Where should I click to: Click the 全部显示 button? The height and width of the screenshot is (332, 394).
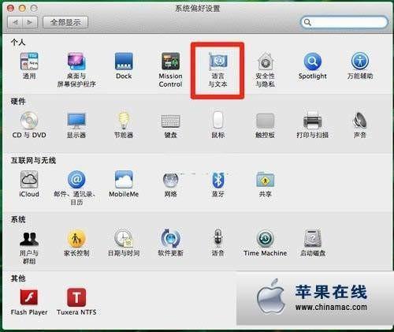point(65,22)
